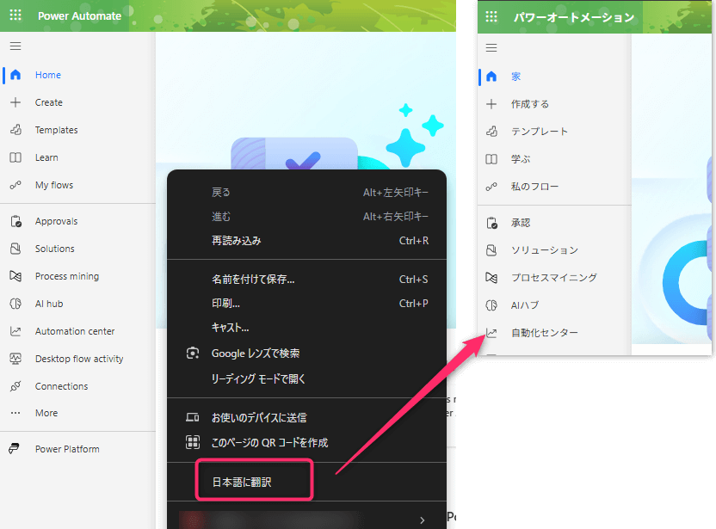Screen dimensions: 716x529
Task: Collapse the left navigation hamburger in English window
Action: click(15, 46)
